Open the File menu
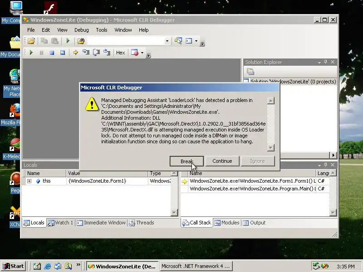This screenshot has height=272, width=363. 31,30
